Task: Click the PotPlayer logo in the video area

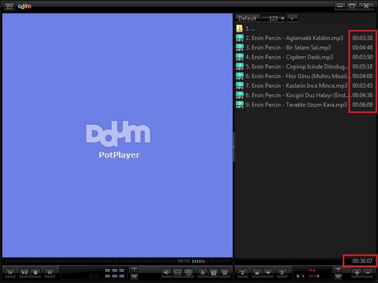Action: [x=119, y=140]
